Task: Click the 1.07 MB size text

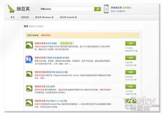Action: point(129,91)
